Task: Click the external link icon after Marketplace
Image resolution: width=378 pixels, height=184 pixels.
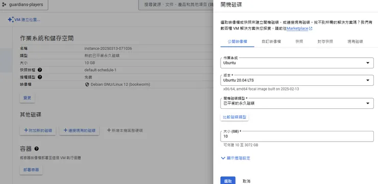Action: tap(311, 29)
